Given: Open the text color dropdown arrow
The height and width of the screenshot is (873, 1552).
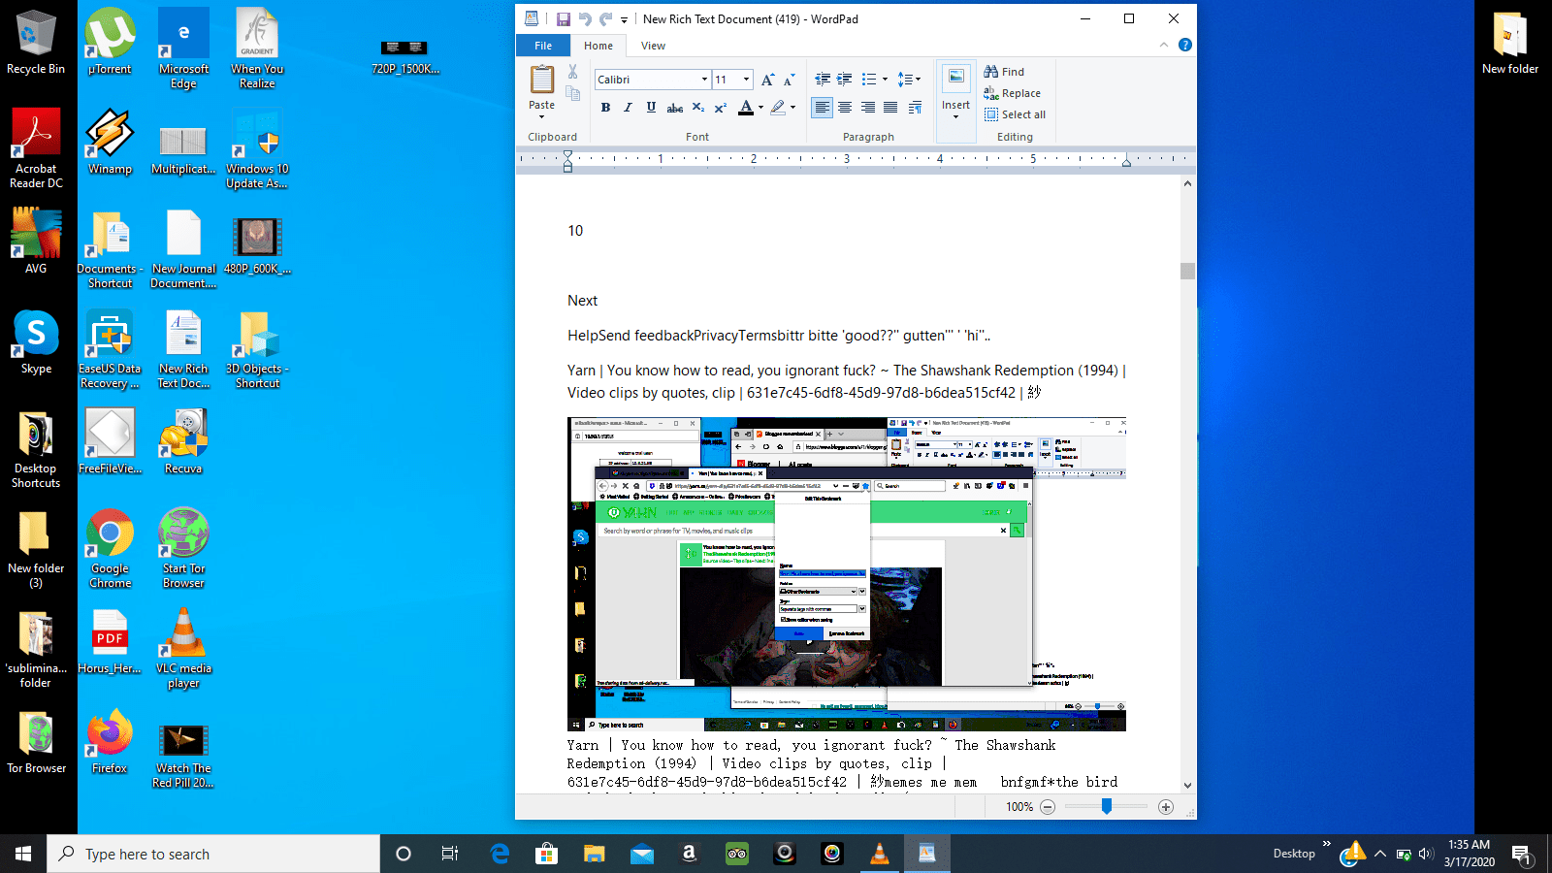Looking at the screenshot, I should (x=760, y=108).
